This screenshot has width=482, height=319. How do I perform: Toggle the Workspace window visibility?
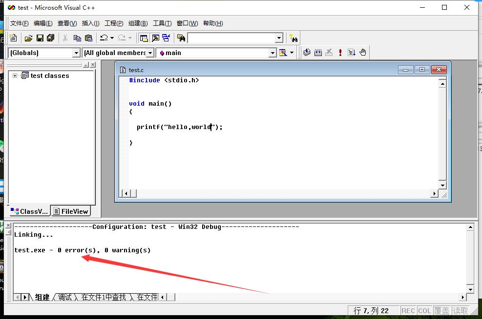pyautogui.click(x=145, y=38)
